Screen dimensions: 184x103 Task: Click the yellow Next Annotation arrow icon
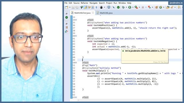click(x=179, y=7)
